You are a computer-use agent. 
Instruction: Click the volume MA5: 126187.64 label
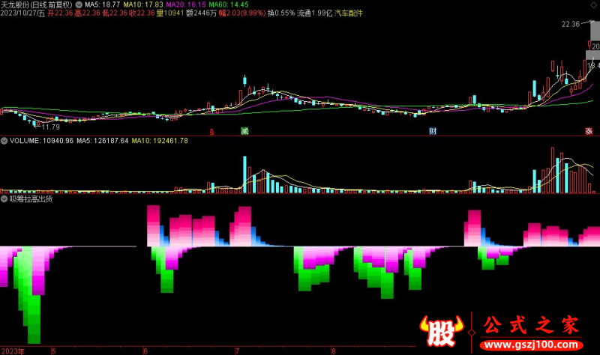pyautogui.click(x=103, y=141)
